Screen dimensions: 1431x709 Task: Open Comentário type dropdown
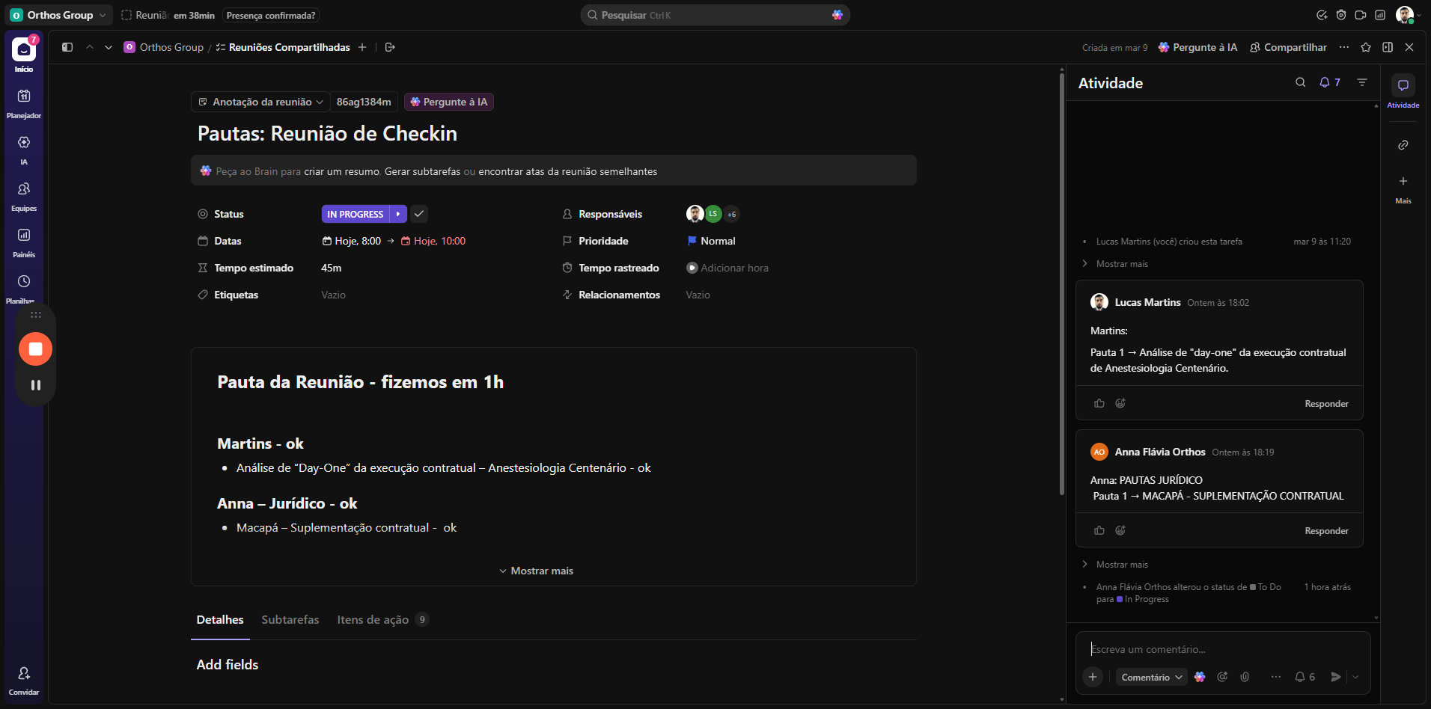1151,677
